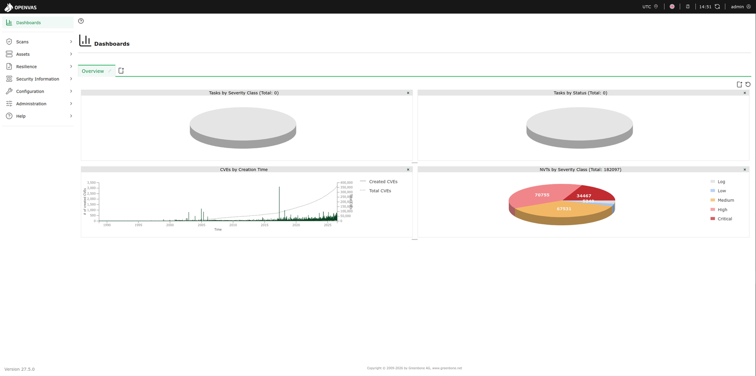Expand the Resilience menu chevron

[x=71, y=67]
